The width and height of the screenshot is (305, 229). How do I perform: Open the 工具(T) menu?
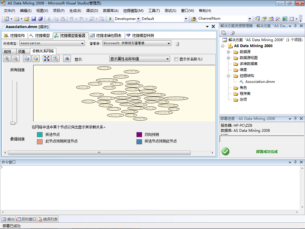tap(154, 11)
